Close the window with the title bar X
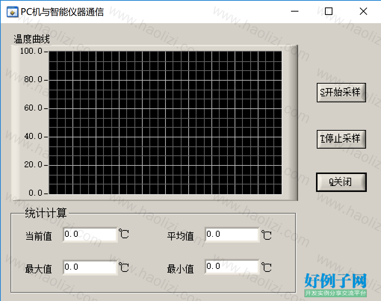The width and height of the screenshot is (381, 301). tap(363, 12)
